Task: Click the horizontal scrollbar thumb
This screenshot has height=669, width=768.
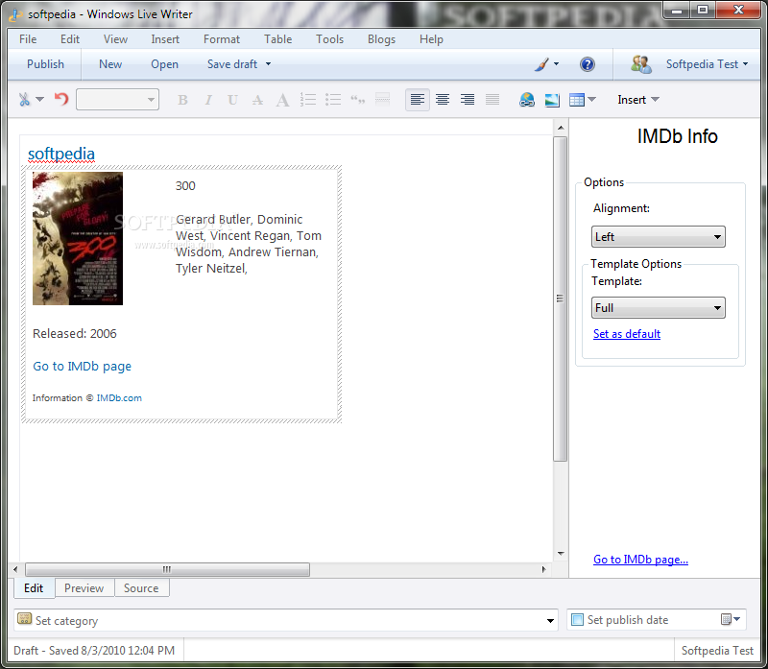Action: [x=167, y=569]
